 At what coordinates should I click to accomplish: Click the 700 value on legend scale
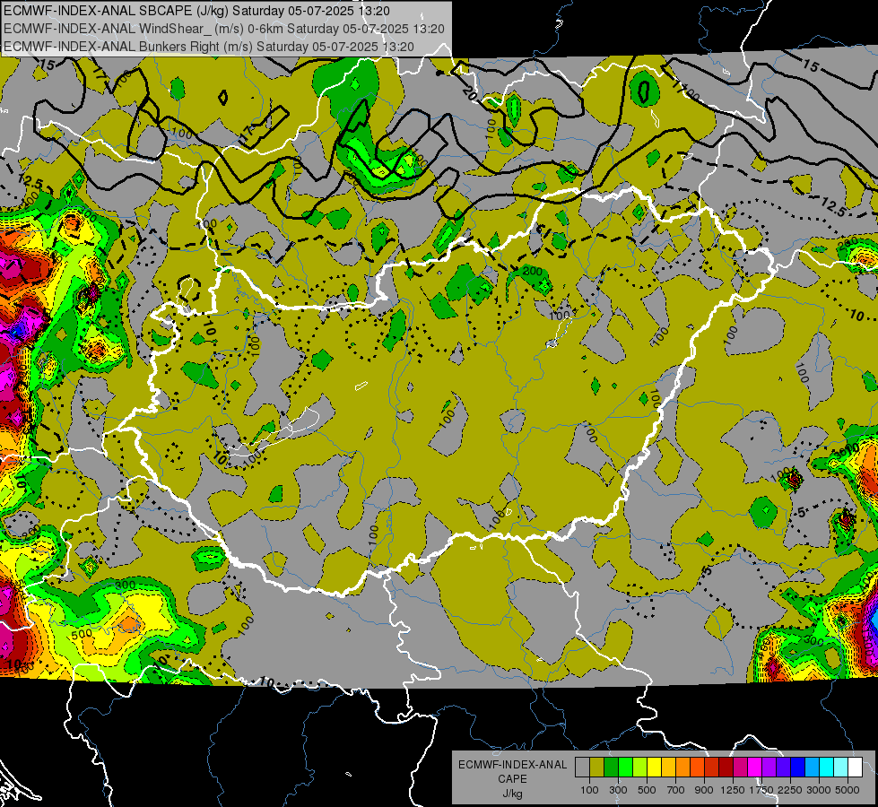click(x=676, y=790)
